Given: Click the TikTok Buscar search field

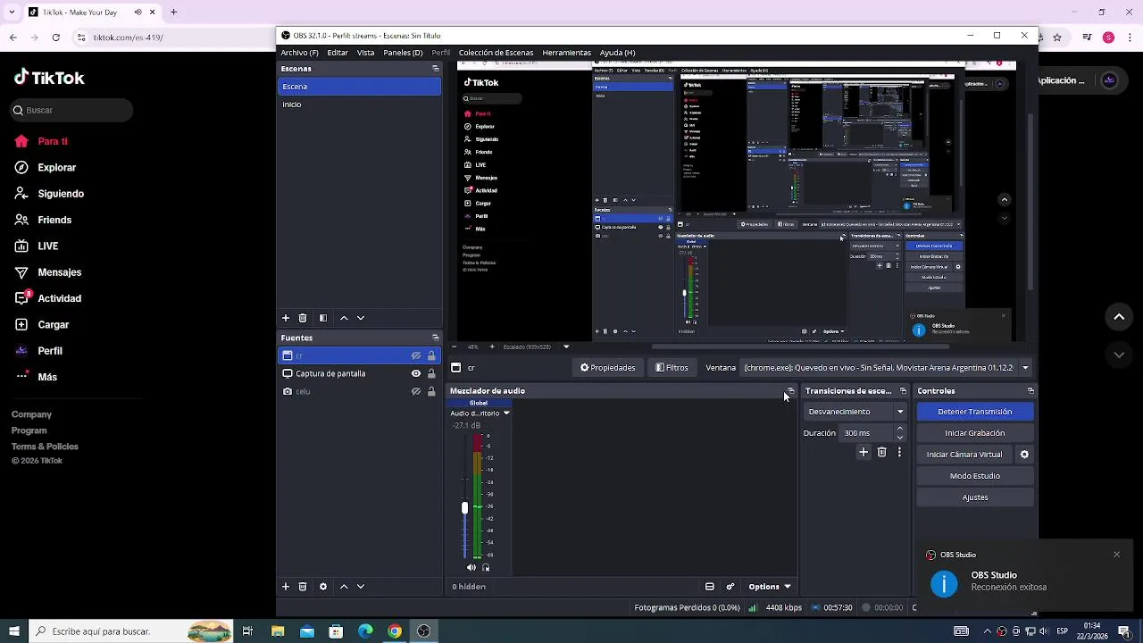Looking at the screenshot, I should [71, 110].
